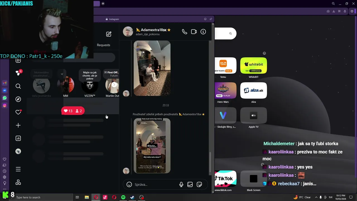Open Instagram search in sidebar

click(18, 86)
